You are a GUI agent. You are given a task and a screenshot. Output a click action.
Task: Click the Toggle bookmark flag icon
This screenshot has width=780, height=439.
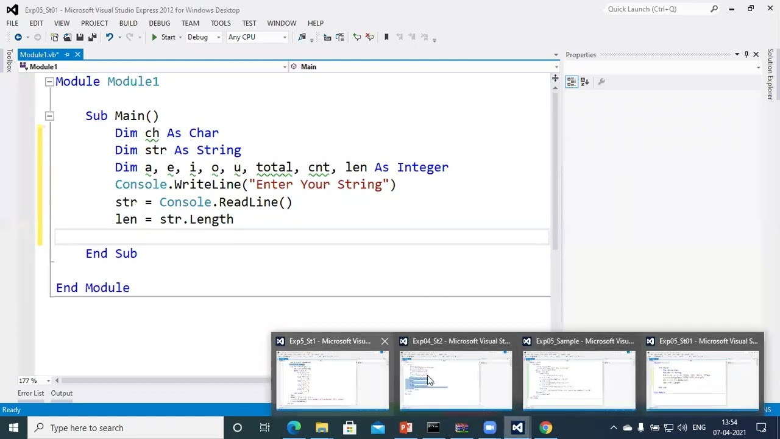(386, 37)
